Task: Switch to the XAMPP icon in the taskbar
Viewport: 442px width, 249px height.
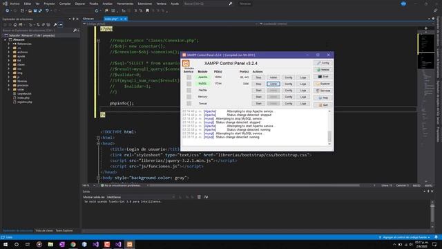Action: click(x=130, y=244)
